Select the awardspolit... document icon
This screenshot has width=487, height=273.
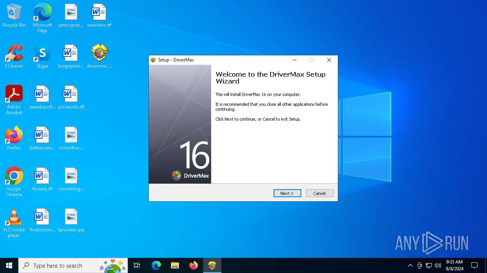[42, 98]
